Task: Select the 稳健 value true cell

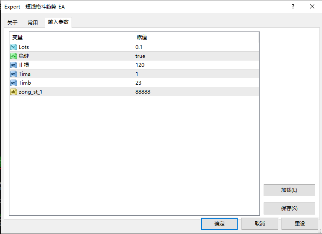Action: coord(196,56)
